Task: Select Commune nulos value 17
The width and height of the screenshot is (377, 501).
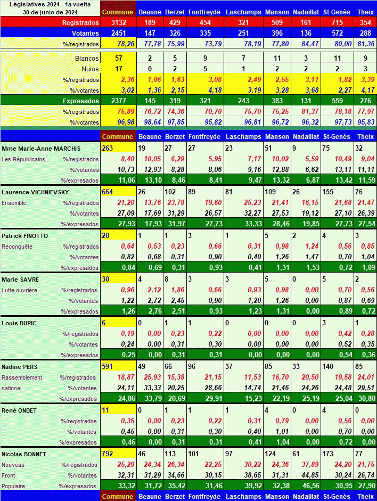Action: pos(119,69)
